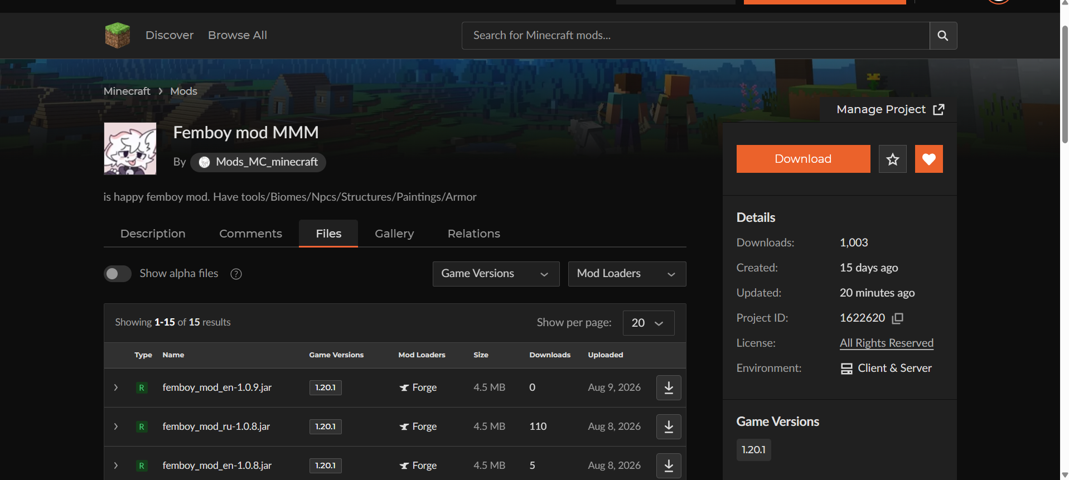Click the Forge anvil icon for femboy_mod_ru-1.0.8.jar
Screen dimensions: 1069x480
pos(404,427)
